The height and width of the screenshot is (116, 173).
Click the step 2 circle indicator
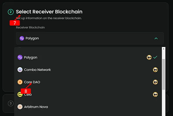tap(11, 12)
